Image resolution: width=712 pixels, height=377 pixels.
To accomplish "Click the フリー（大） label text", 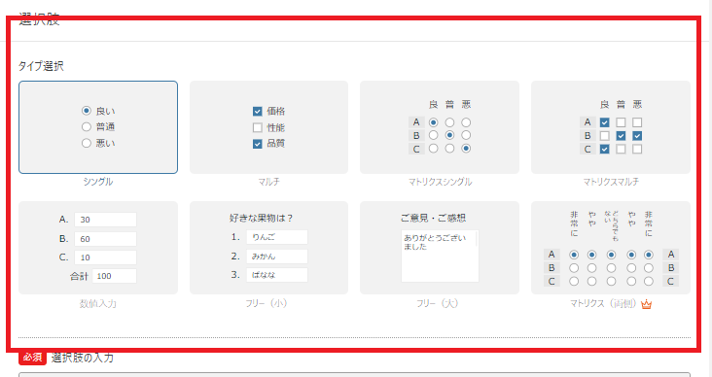I will 438,303.
